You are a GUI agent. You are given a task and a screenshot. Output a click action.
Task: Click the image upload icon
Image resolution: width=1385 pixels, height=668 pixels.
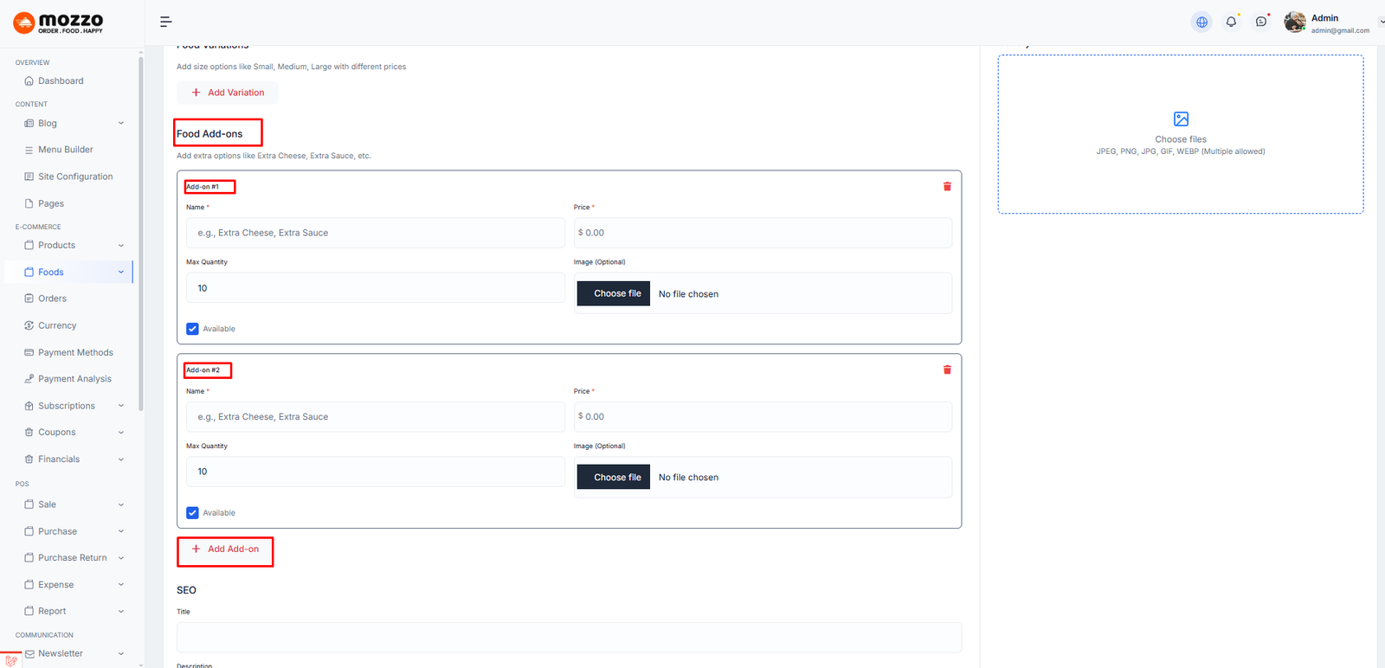(x=1181, y=119)
